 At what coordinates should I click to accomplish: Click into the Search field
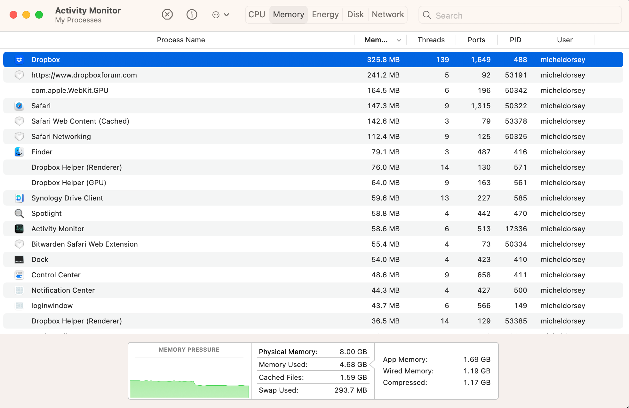click(x=520, y=15)
